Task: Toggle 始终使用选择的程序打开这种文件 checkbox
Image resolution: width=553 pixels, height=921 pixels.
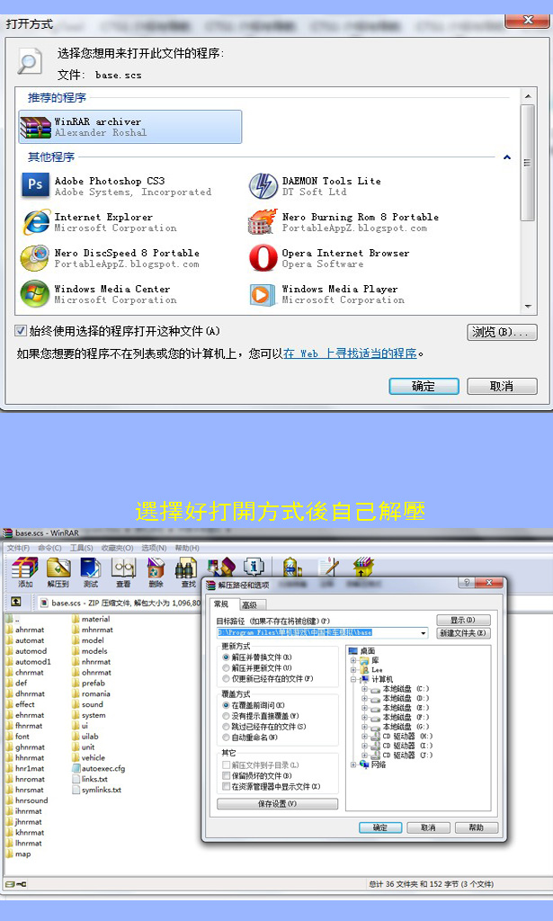Action: click(x=21, y=331)
